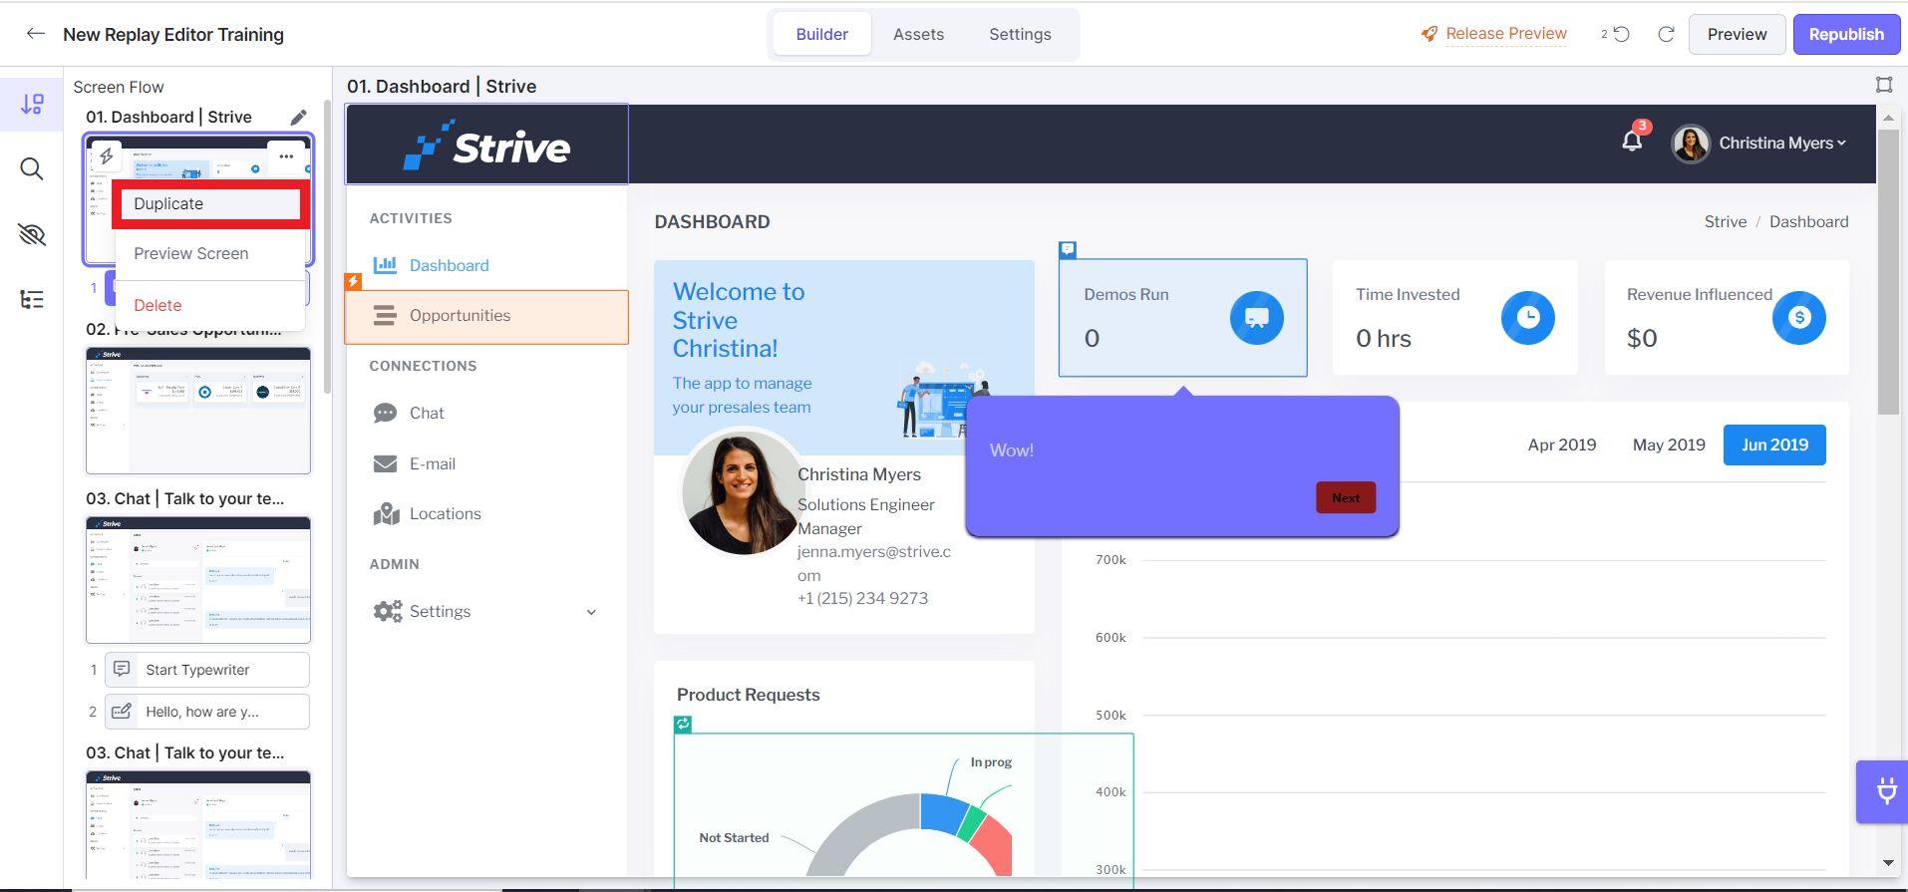Click the Preview button
This screenshot has height=892, width=1908.
click(1737, 34)
